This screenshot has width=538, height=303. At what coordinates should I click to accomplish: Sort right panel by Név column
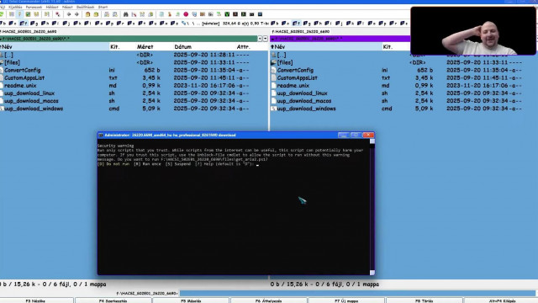[326, 46]
